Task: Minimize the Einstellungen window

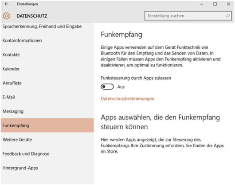Action: 201,4
